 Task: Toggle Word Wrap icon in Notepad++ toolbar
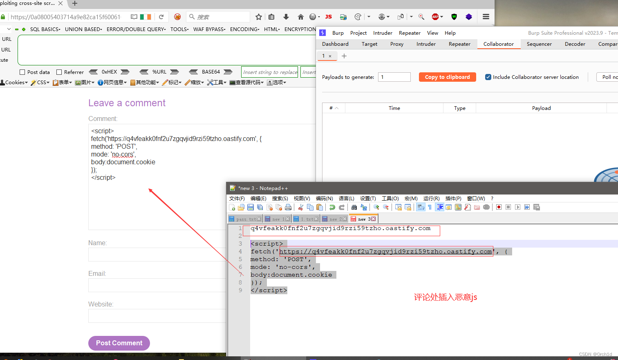pos(421,207)
